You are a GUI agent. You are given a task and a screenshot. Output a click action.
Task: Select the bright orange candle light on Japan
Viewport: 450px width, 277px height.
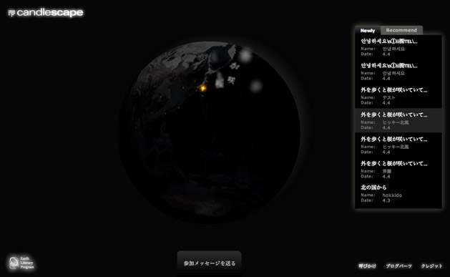203,88
